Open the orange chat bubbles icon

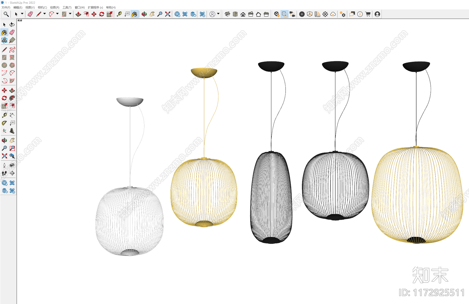pyautogui.click(x=352, y=14)
